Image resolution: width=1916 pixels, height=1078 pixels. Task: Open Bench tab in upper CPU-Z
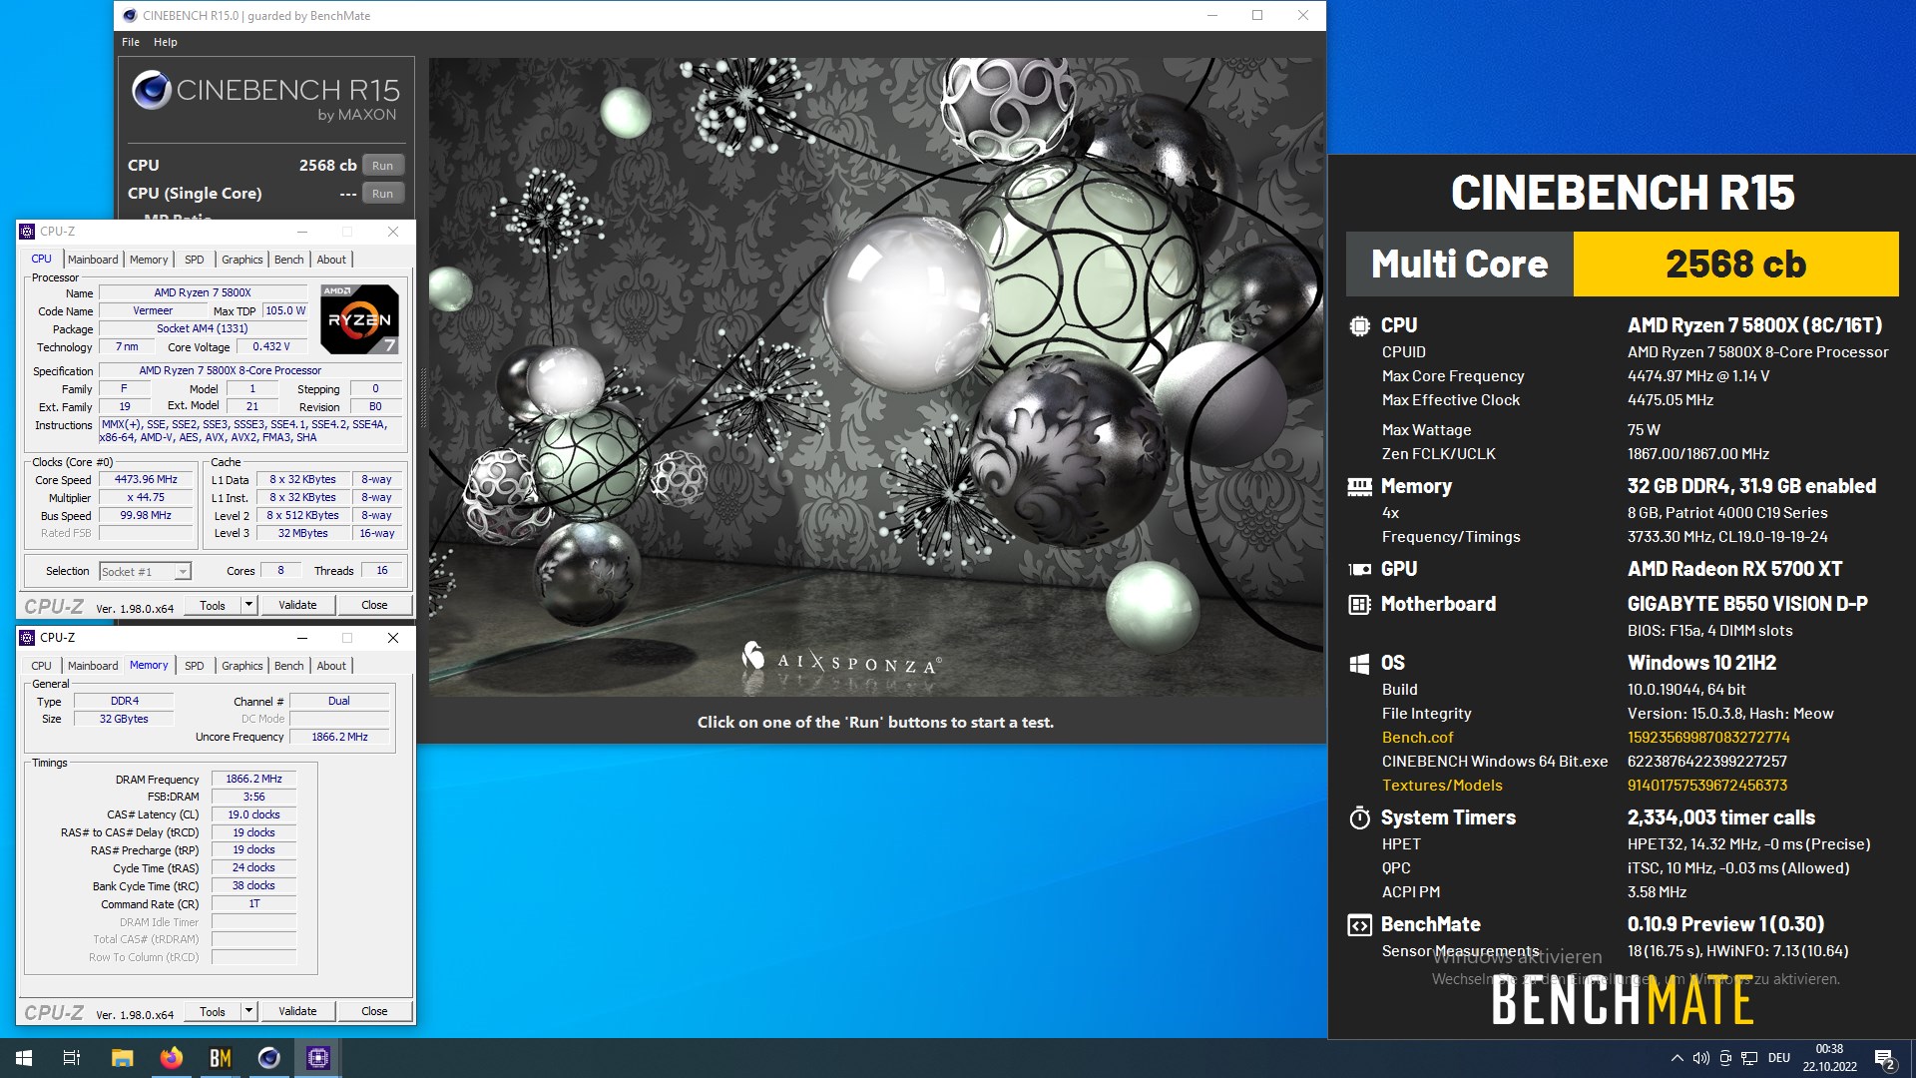tap(289, 260)
